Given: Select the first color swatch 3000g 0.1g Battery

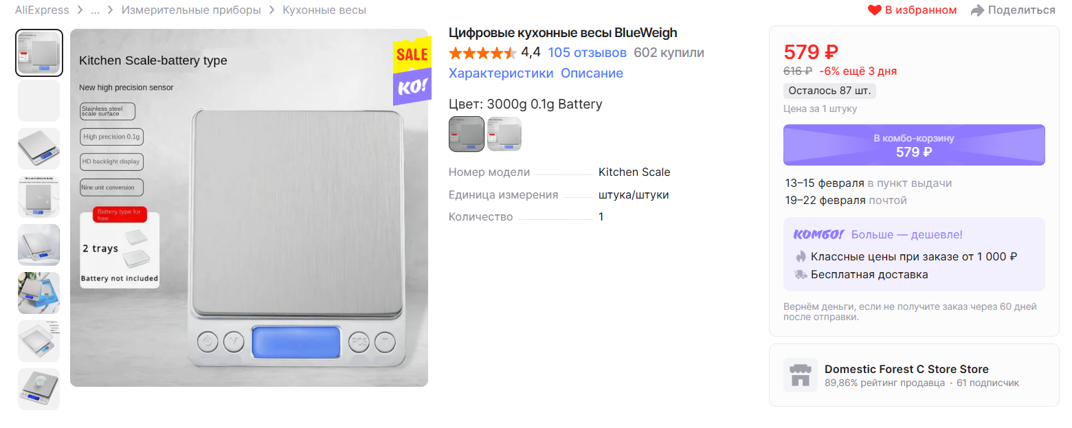Looking at the screenshot, I should point(467,134).
